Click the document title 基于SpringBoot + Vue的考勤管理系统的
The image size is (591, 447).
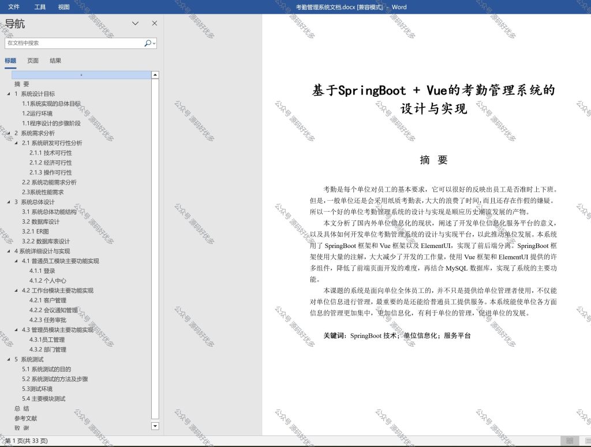(x=433, y=91)
